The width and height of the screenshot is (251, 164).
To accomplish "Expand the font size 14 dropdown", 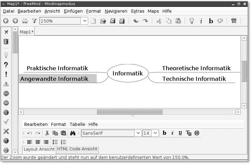I will pyautogui.click(x=155, y=133).
